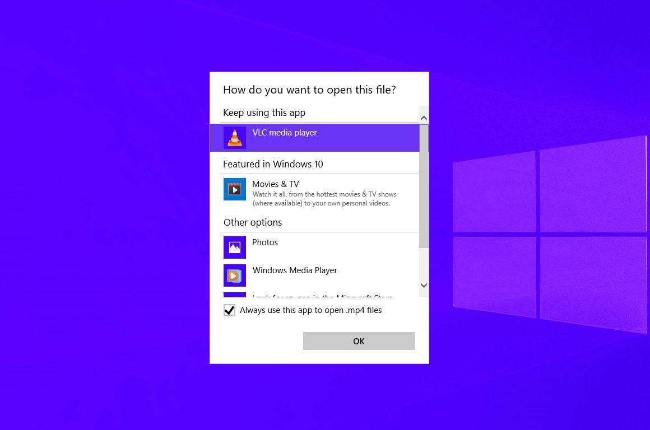The height and width of the screenshot is (430, 650).
Task: Click the Movies & TV app icon
Action: (235, 189)
